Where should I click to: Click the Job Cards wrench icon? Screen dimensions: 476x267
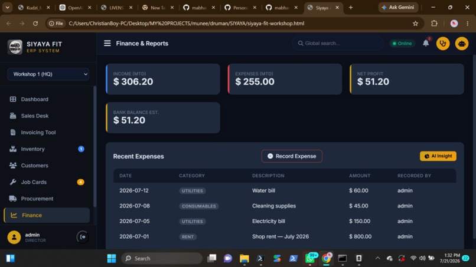(x=13, y=182)
